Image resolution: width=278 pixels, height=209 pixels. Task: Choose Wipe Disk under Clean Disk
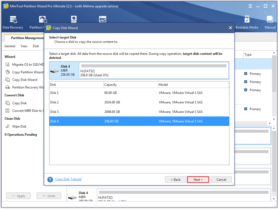click(x=19, y=126)
